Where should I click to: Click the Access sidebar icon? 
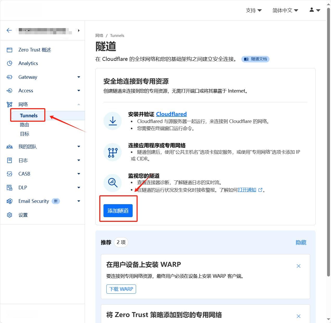[x=9, y=91]
